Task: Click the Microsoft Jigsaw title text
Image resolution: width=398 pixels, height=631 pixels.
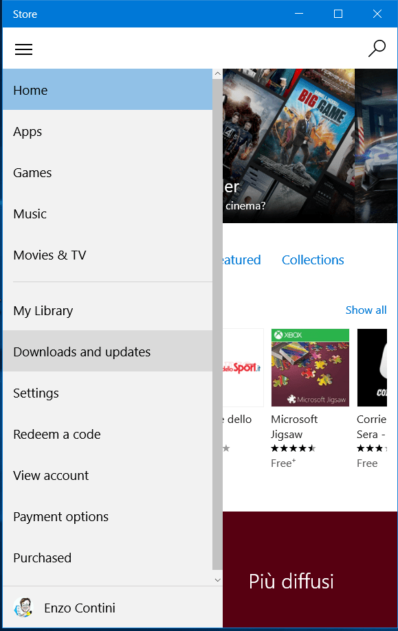Action: click(x=294, y=426)
